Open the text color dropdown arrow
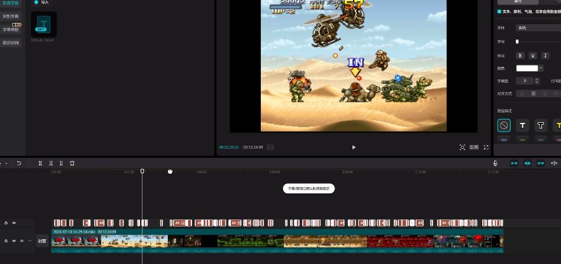Screen dimensions: 561x264 point(541,68)
